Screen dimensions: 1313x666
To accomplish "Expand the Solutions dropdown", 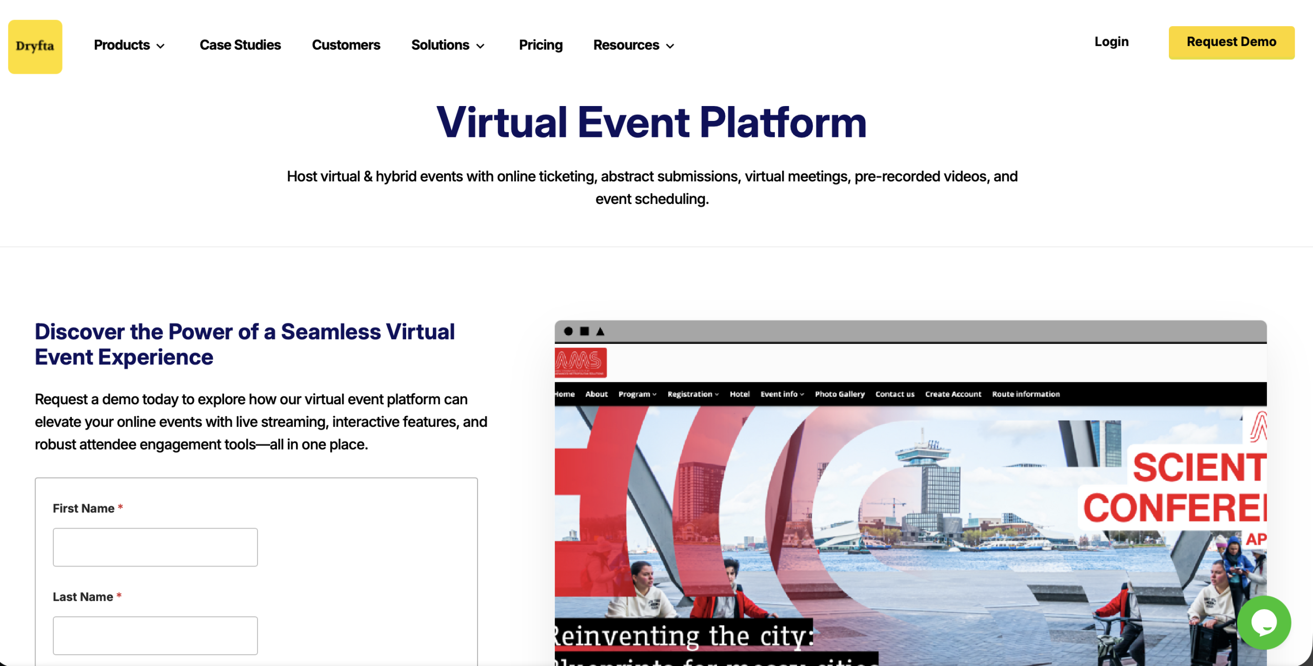I will tap(447, 45).
